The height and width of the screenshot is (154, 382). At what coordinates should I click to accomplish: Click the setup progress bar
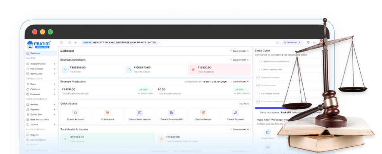pyautogui.click(x=269, y=108)
